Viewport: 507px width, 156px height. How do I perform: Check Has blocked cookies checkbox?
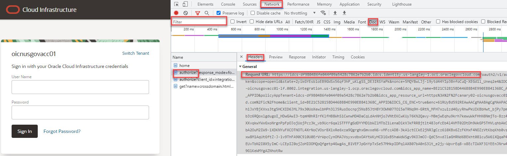tap(438, 22)
